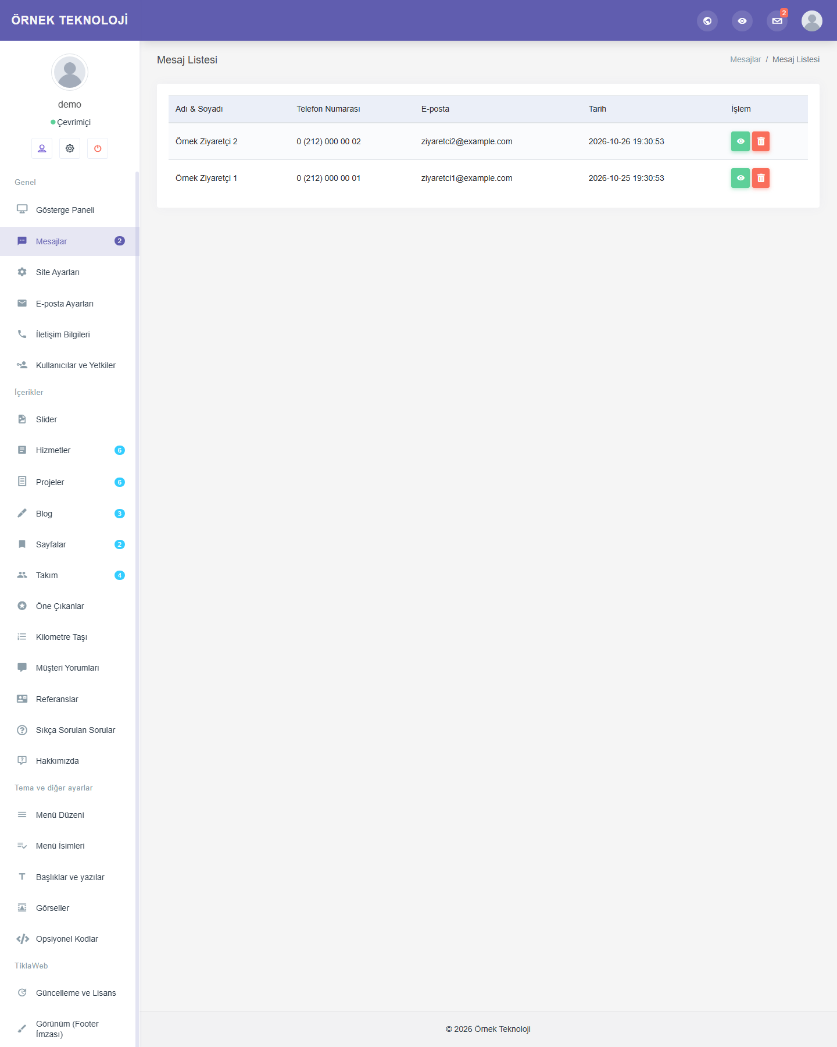This screenshot has height=1047, width=837.
Task: Open Hizmetler in sidebar
Action: (x=70, y=450)
